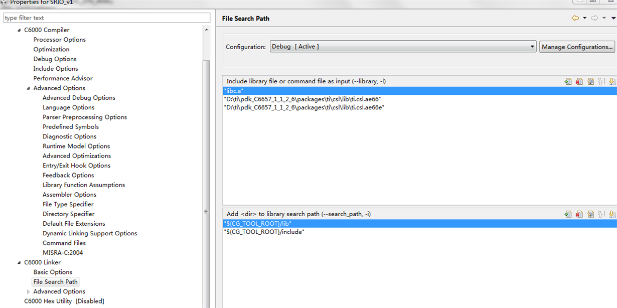The image size is (617, 308).
Task: Click scroll-up arrow of options tree scrollbar
Action: [x=206, y=30]
